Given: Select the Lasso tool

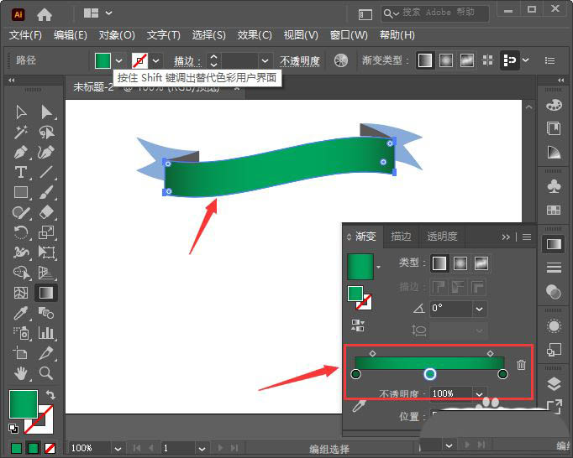Looking at the screenshot, I should click(46, 132).
